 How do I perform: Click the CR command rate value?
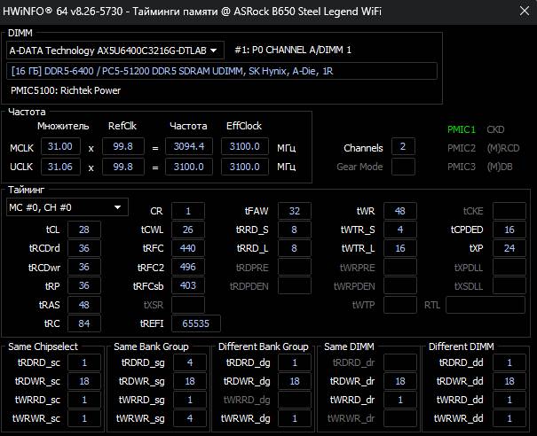187,211
